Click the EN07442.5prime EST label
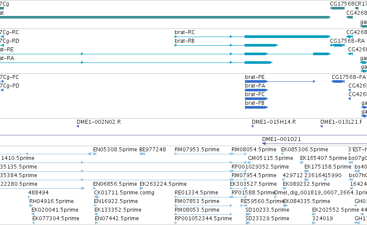 116,219
